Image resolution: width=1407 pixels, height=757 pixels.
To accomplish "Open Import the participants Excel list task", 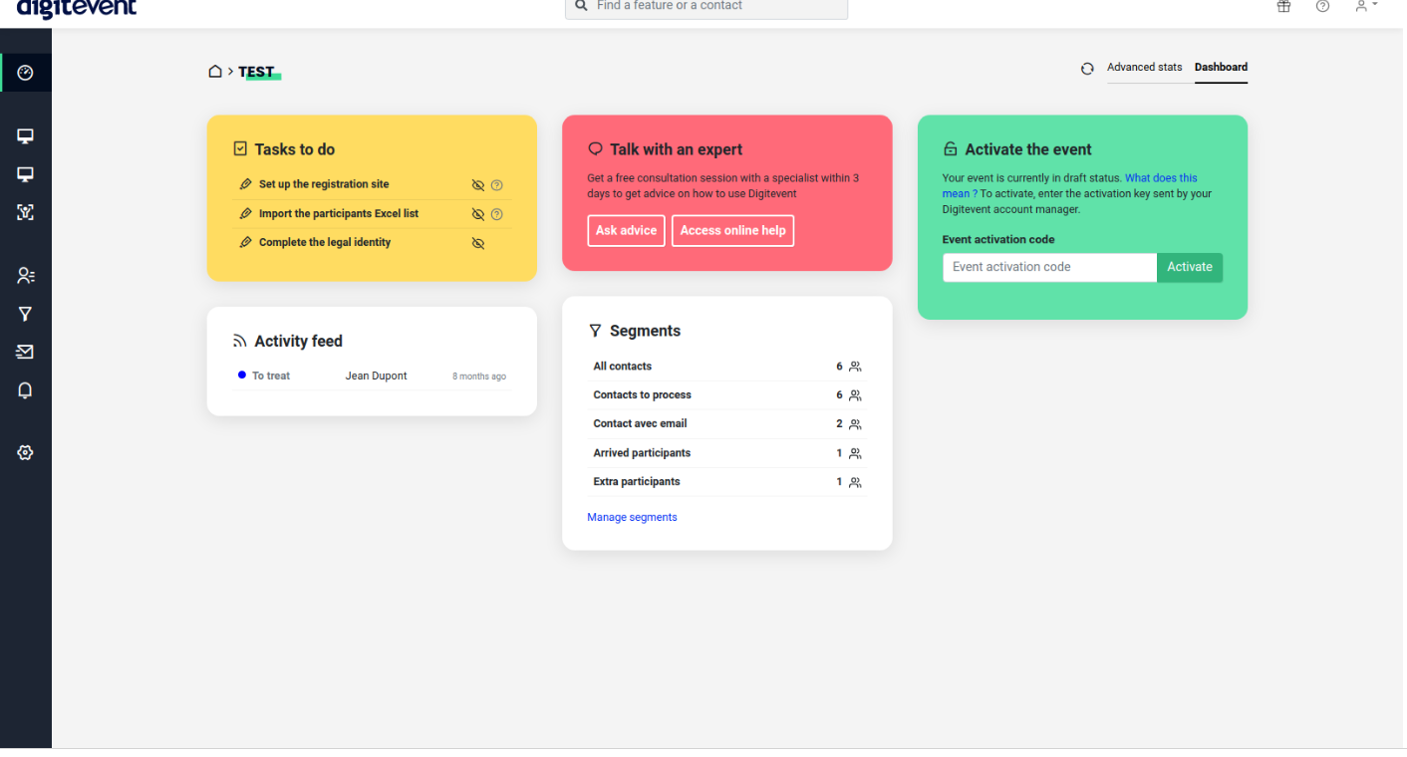I will pyautogui.click(x=339, y=213).
